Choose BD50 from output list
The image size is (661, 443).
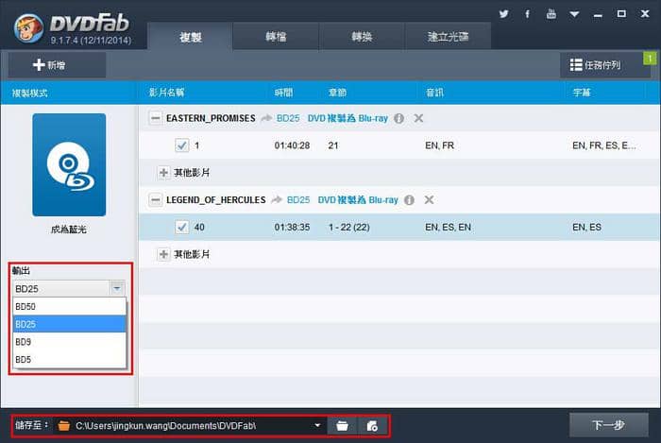pyautogui.click(x=70, y=306)
